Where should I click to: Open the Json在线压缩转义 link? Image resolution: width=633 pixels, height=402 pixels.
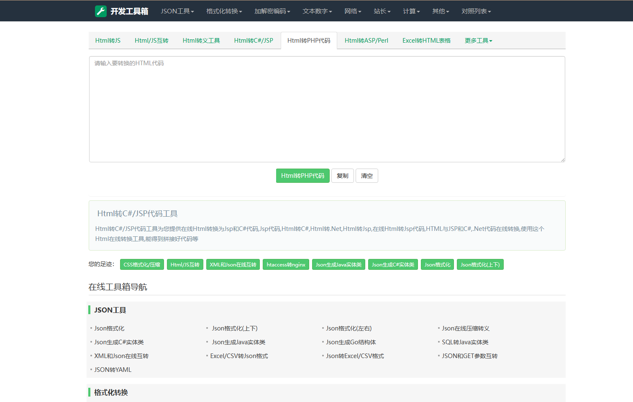(x=466, y=328)
